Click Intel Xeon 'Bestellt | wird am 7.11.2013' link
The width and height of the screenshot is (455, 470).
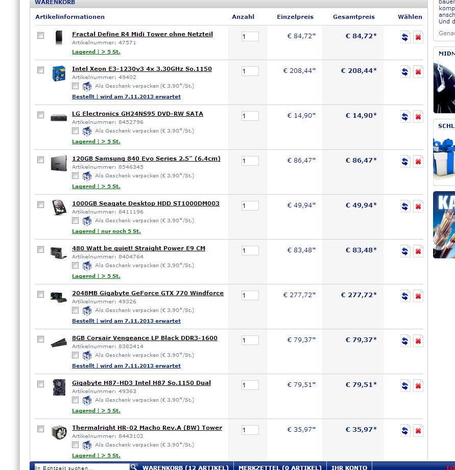pos(127,96)
